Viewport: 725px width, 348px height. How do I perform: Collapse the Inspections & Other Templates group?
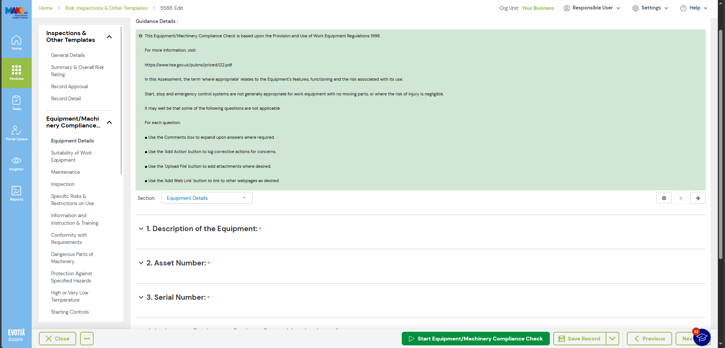coord(110,37)
